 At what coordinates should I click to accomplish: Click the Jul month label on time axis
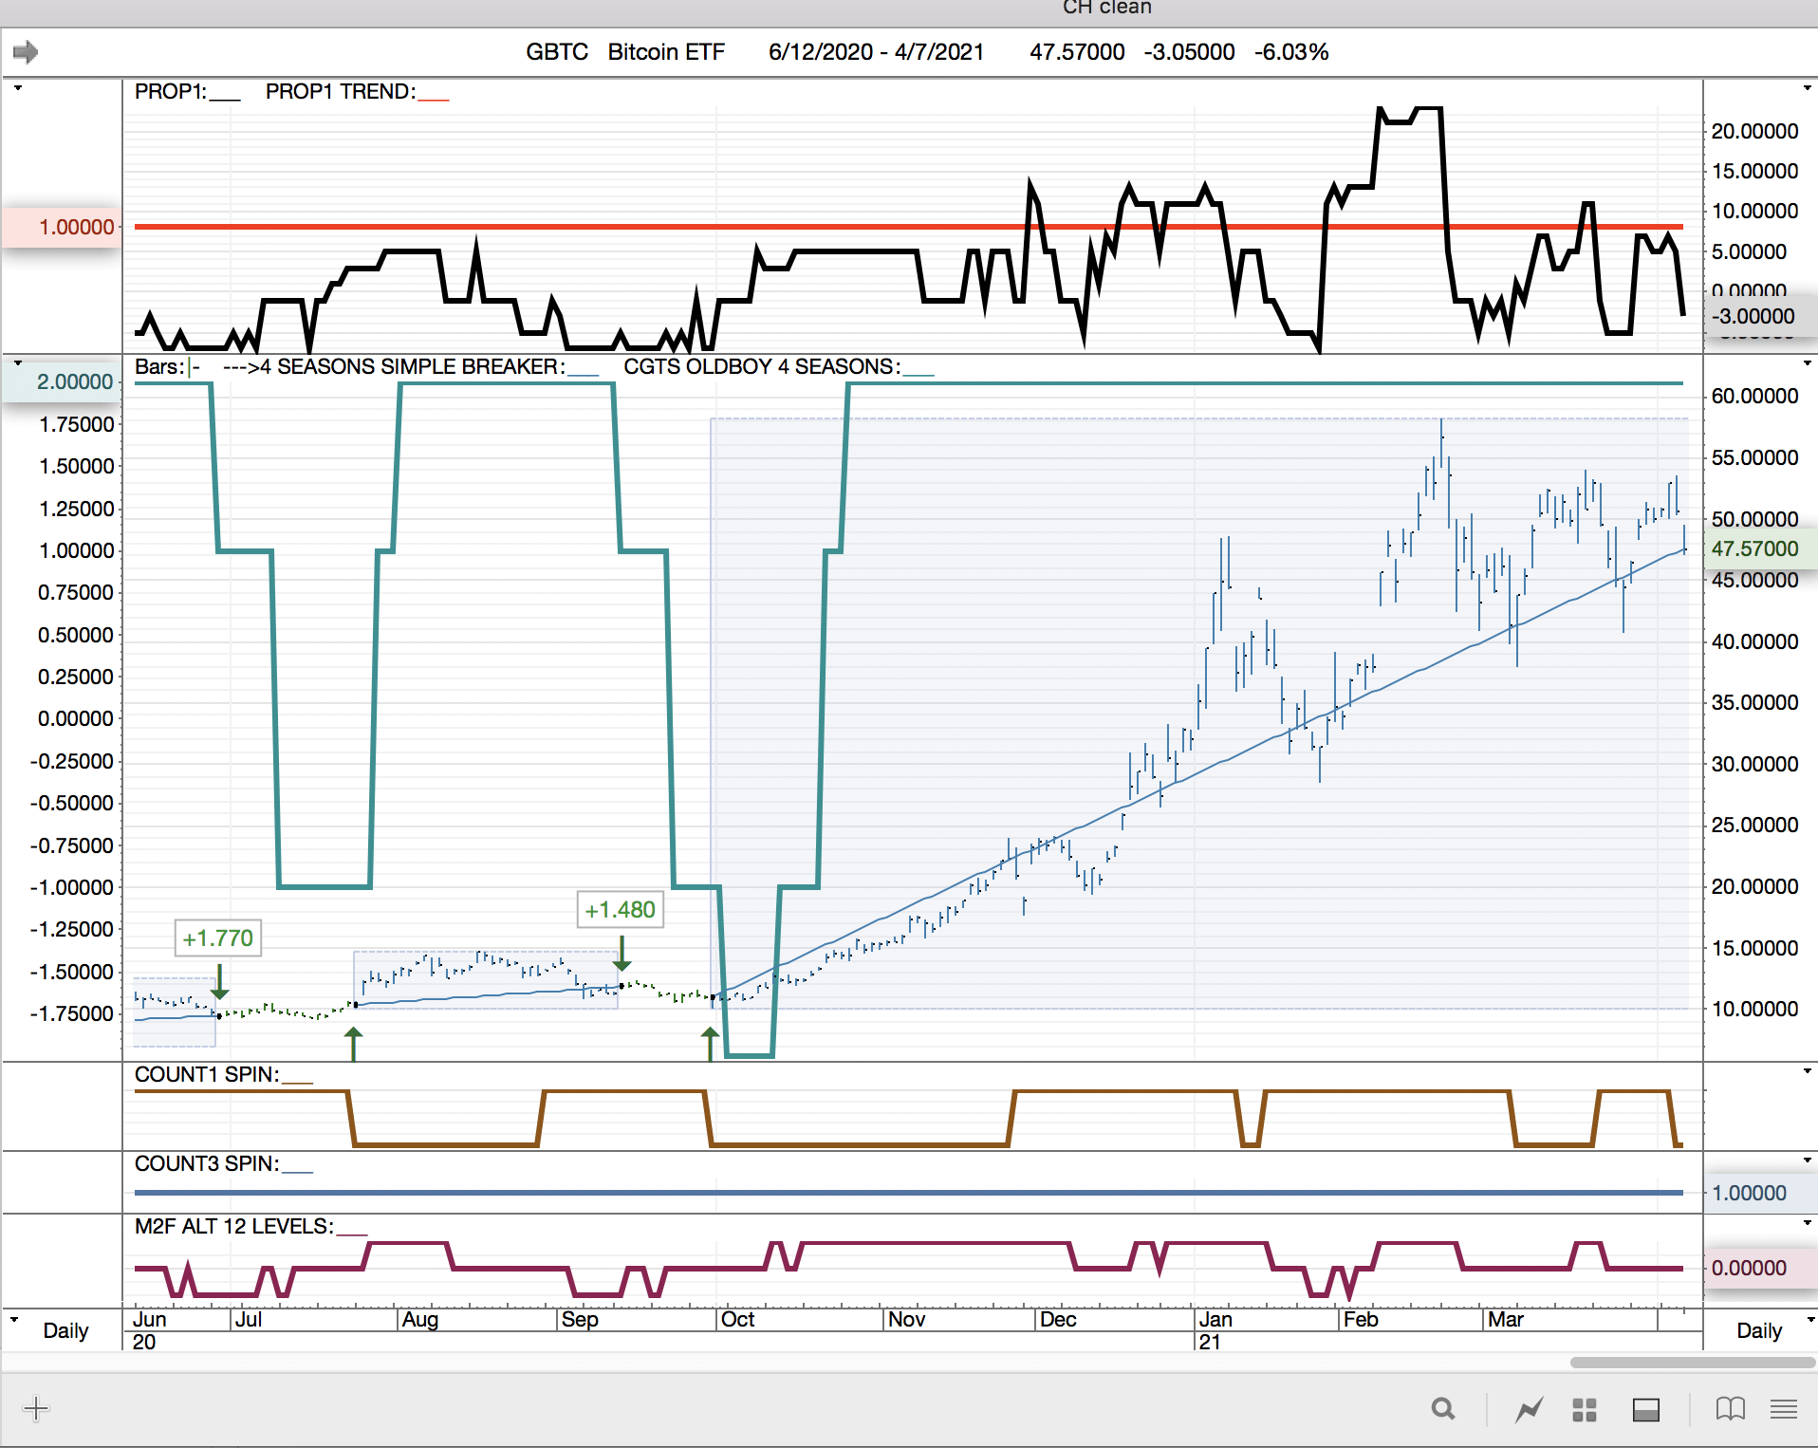[249, 1320]
